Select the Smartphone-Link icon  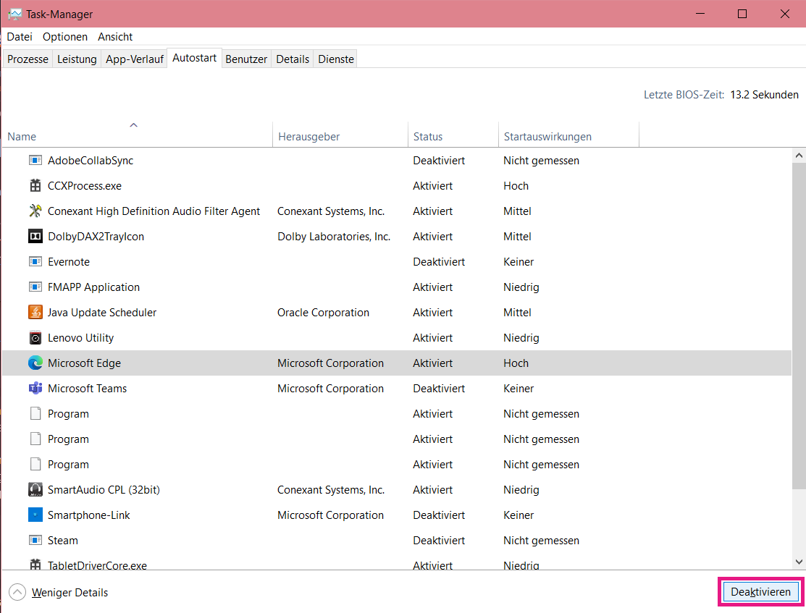(x=35, y=515)
